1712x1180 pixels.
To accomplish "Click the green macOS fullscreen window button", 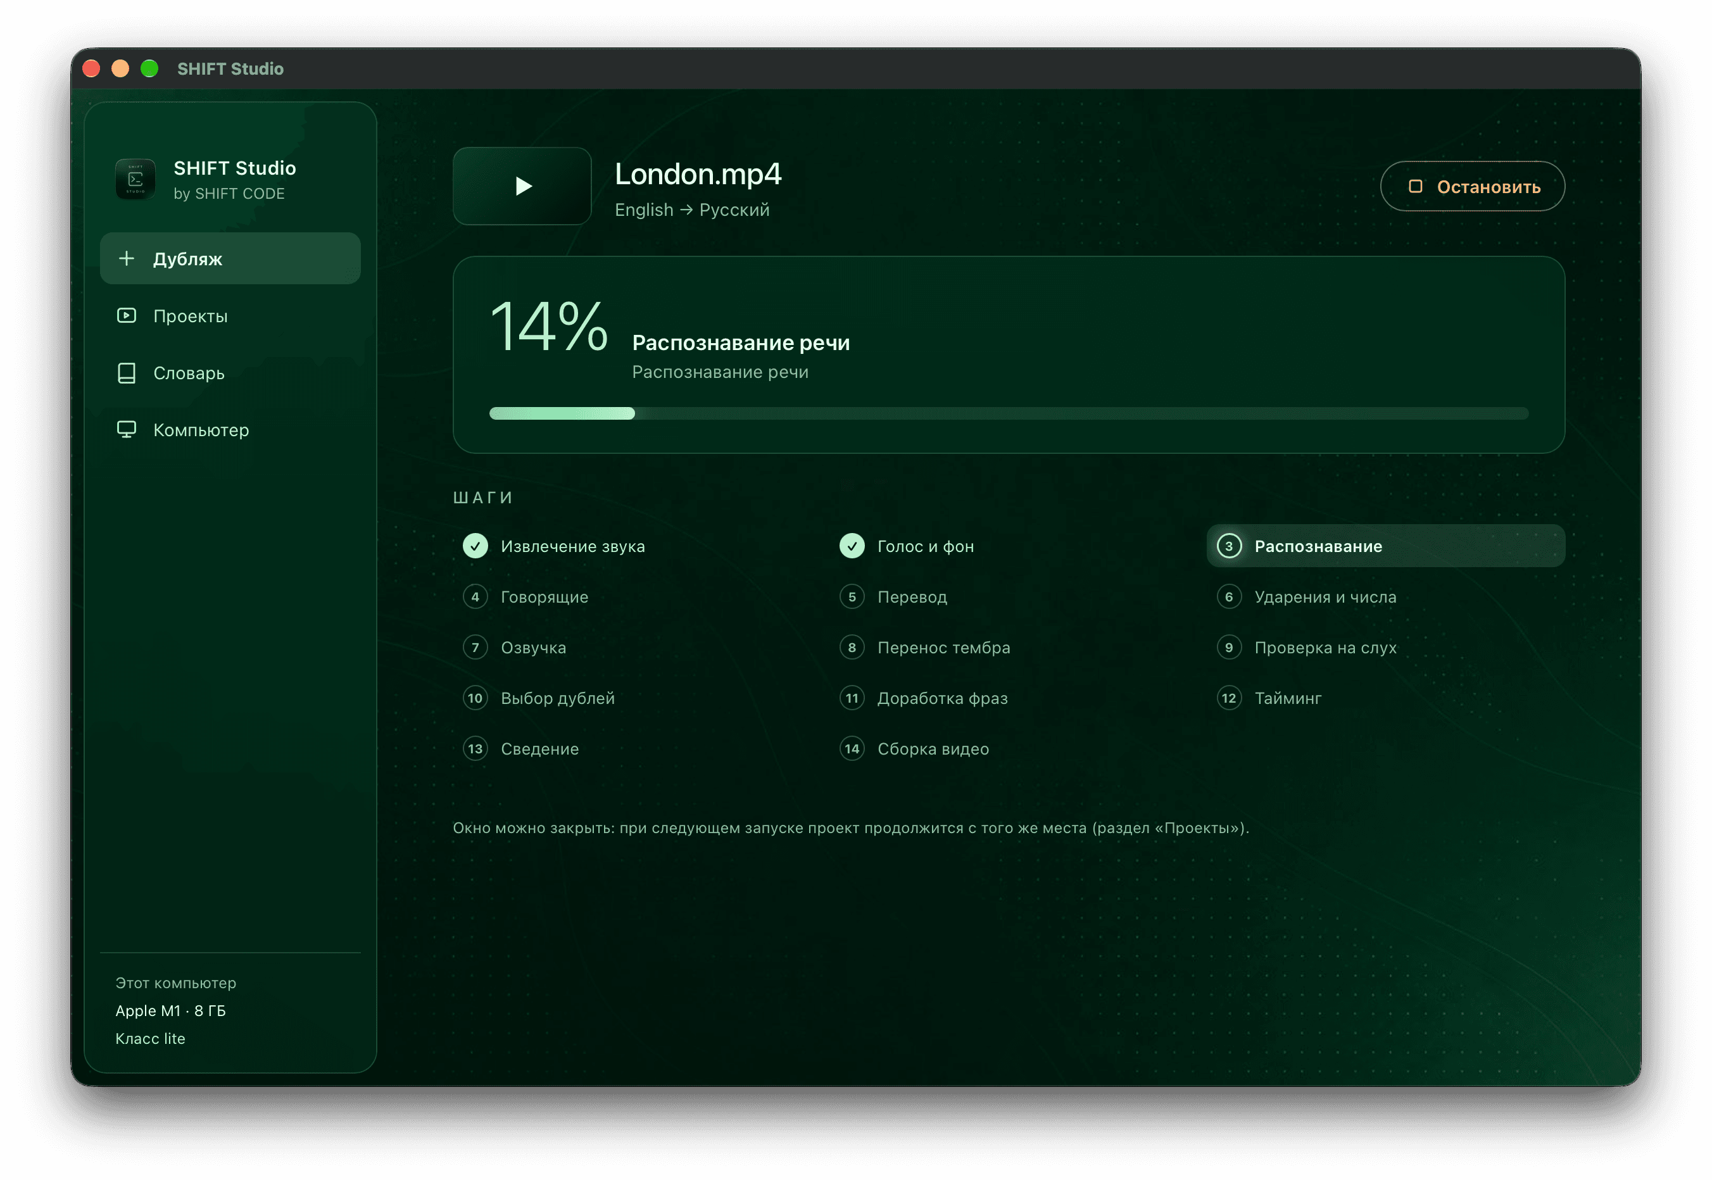I will point(149,69).
